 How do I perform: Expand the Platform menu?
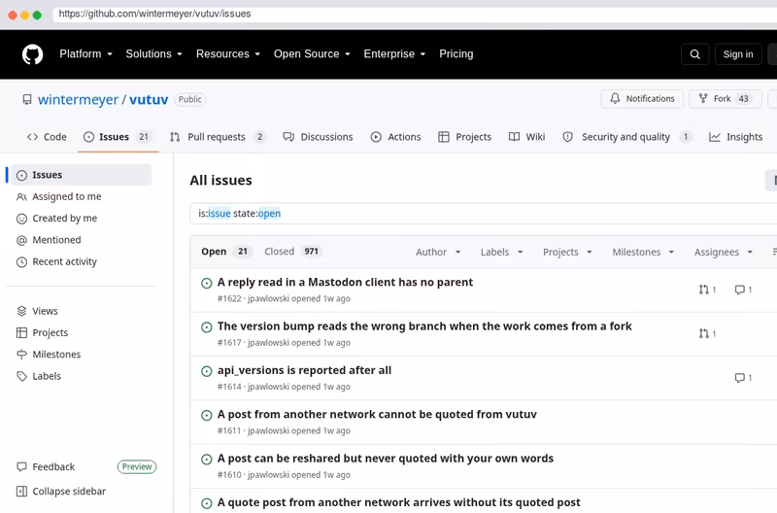coord(85,54)
